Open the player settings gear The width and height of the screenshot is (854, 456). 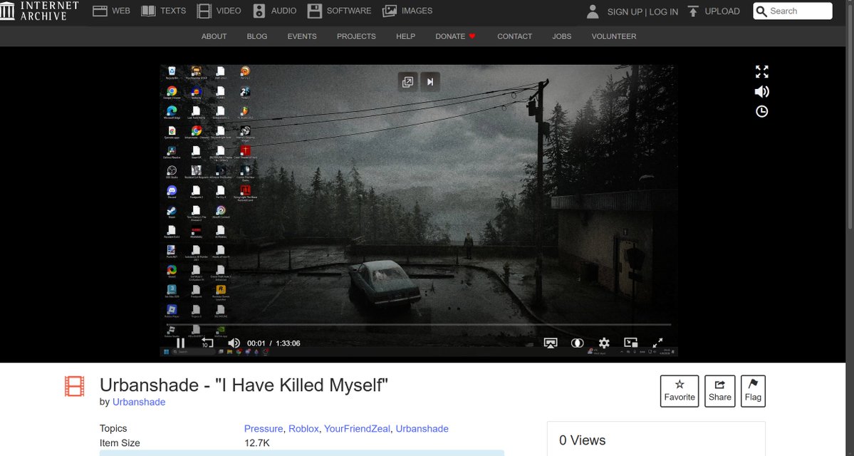coord(604,343)
